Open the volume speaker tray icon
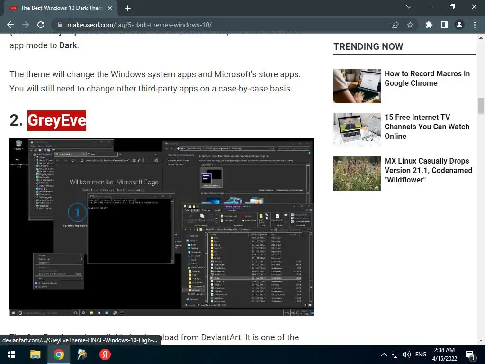 407,355
